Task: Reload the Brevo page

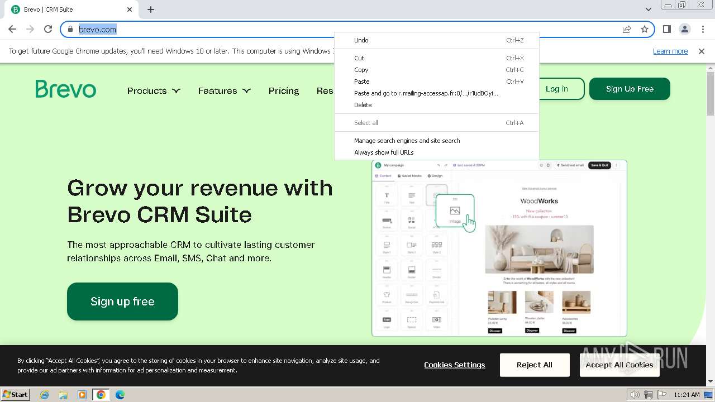Action: (x=48, y=29)
